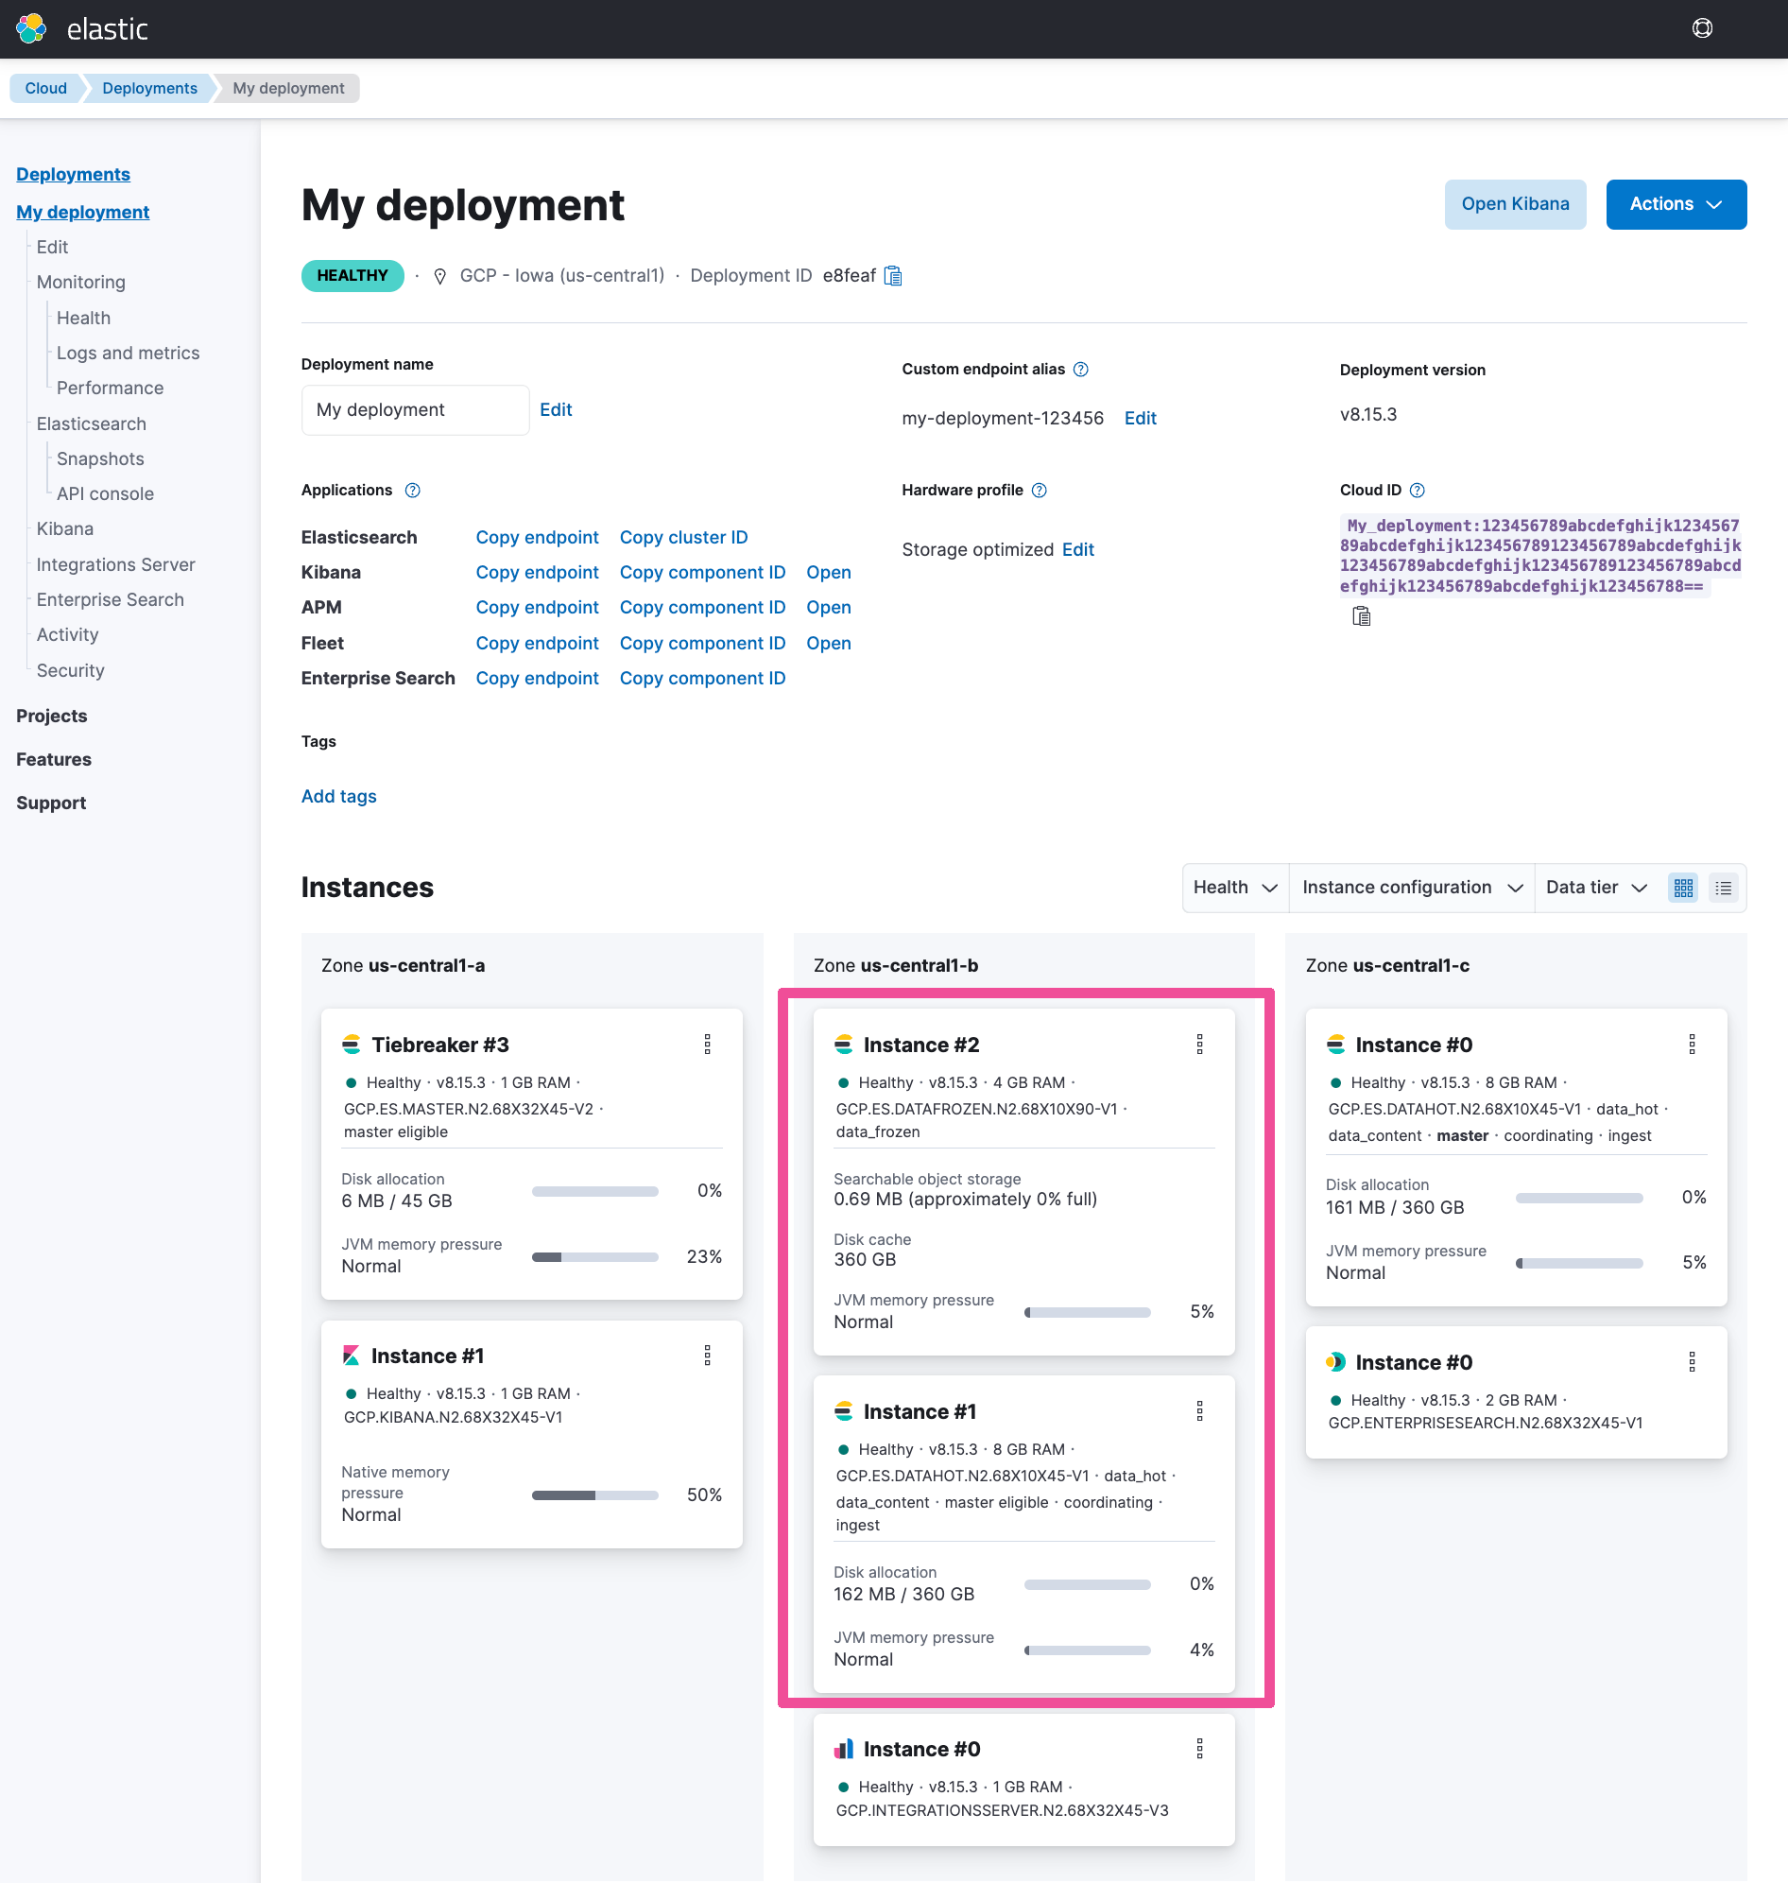This screenshot has width=1788, height=1883.
Task: Copy Enterprise Search endpoint
Action: click(x=537, y=678)
